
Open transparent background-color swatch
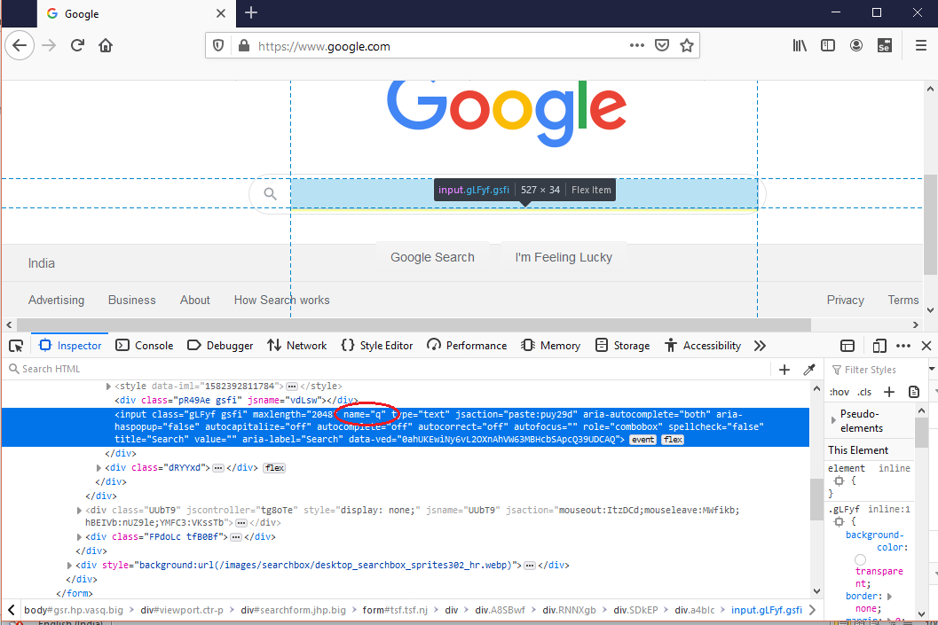tap(860, 560)
